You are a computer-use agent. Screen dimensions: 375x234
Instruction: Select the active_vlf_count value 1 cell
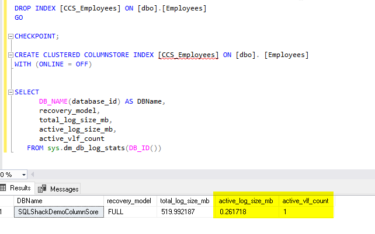pyautogui.click(x=306, y=212)
